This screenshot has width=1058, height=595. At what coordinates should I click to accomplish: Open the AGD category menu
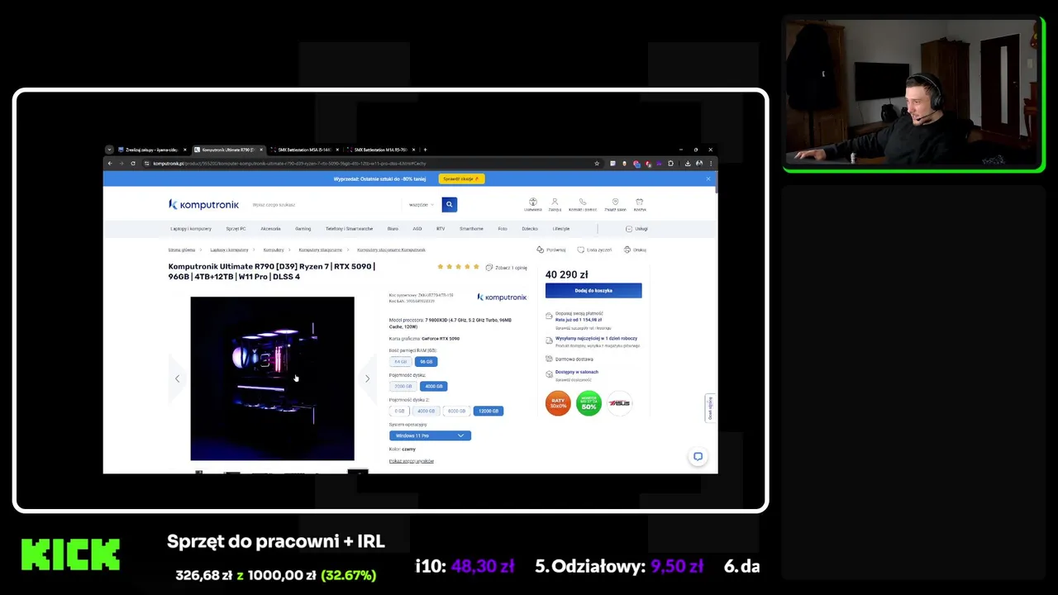[417, 229]
